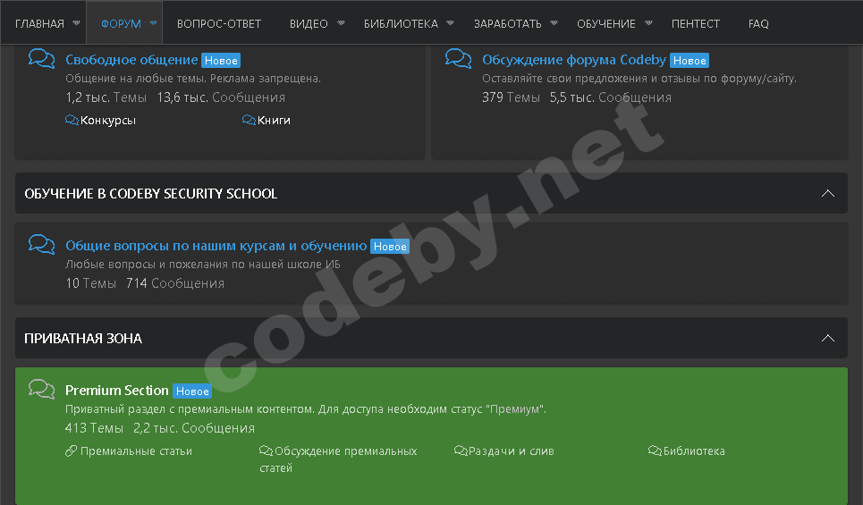Click the Новое badge next to Premium Section
This screenshot has height=505, width=863.
pos(192,391)
